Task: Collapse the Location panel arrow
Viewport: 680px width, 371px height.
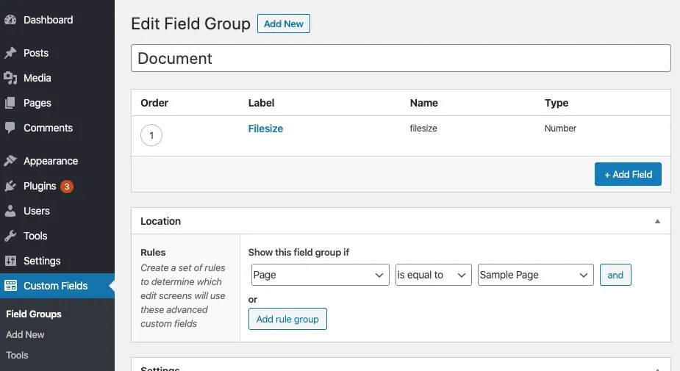Action: (x=657, y=221)
